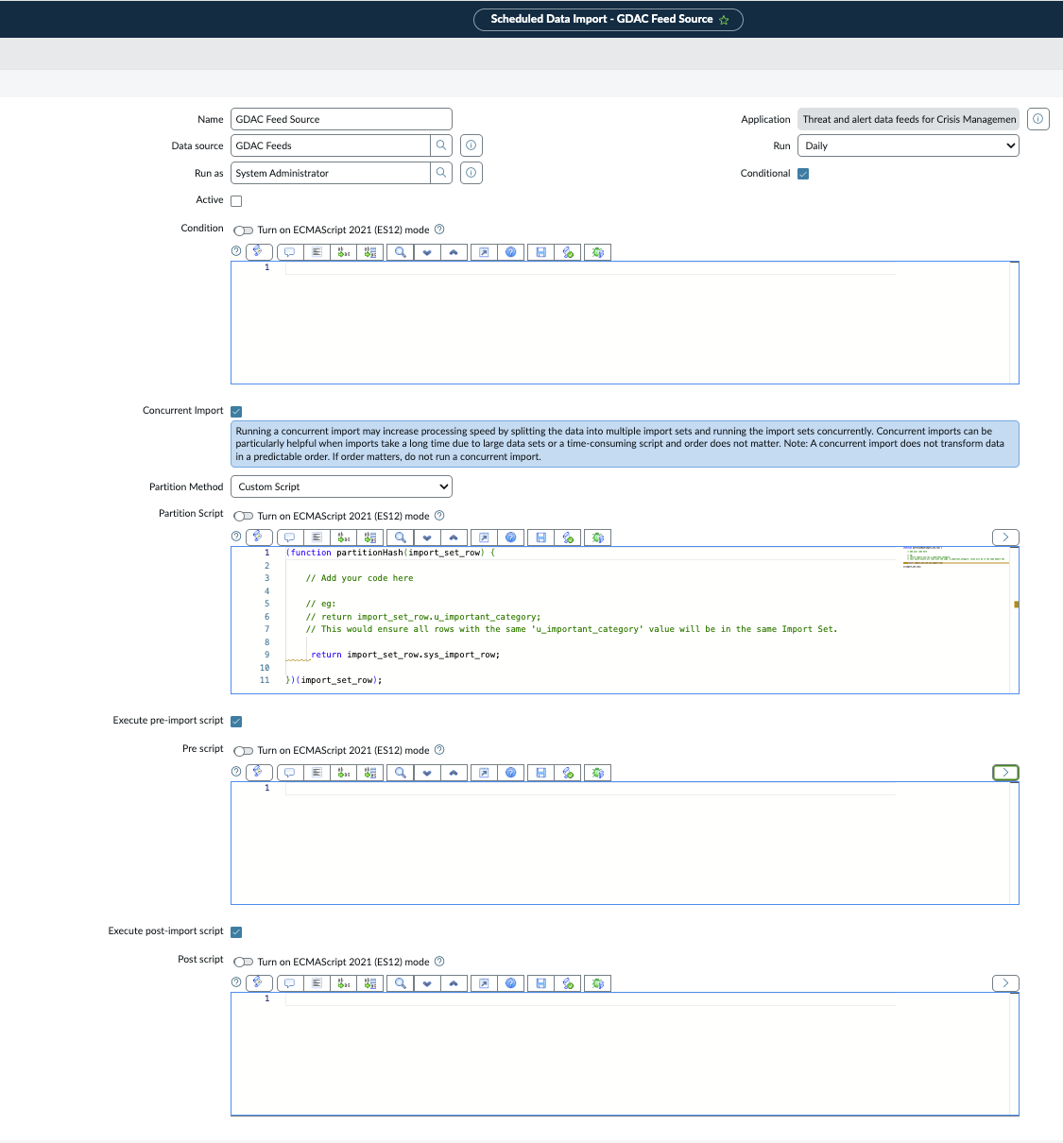Click inside the Pre script editor area

point(625,844)
